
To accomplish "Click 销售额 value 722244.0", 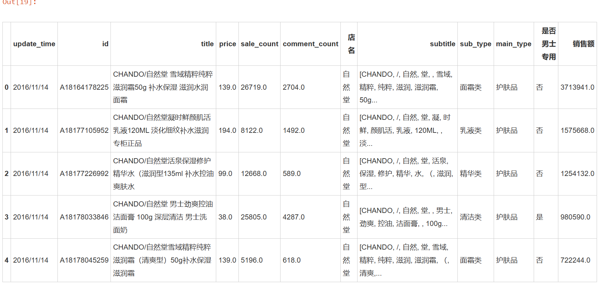I will pyautogui.click(x=575, y=260).
